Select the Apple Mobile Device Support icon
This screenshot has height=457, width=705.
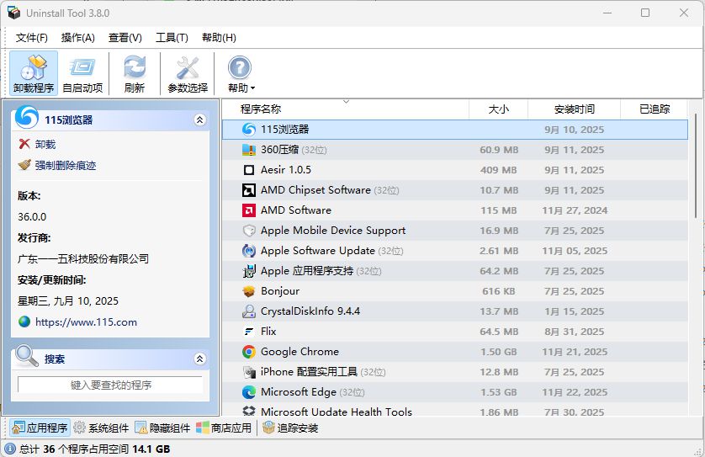pyautogui.click(x=249, y=231)
